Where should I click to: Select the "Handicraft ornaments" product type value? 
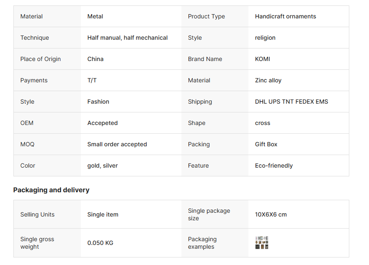[x=285, y=17]
